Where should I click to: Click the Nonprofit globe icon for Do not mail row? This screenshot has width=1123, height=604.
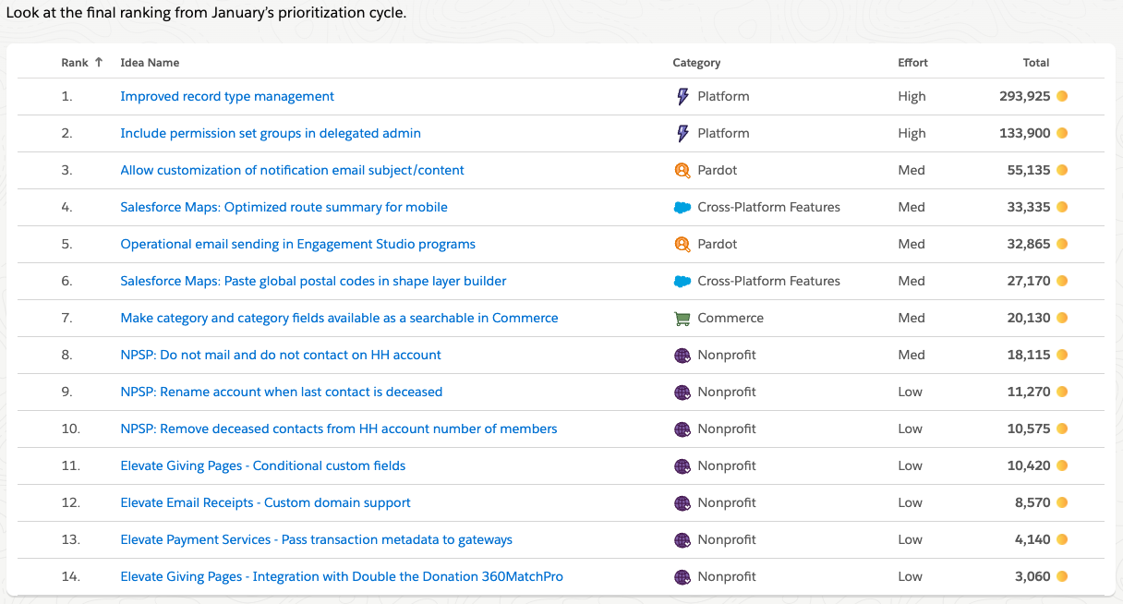[682, 356]
